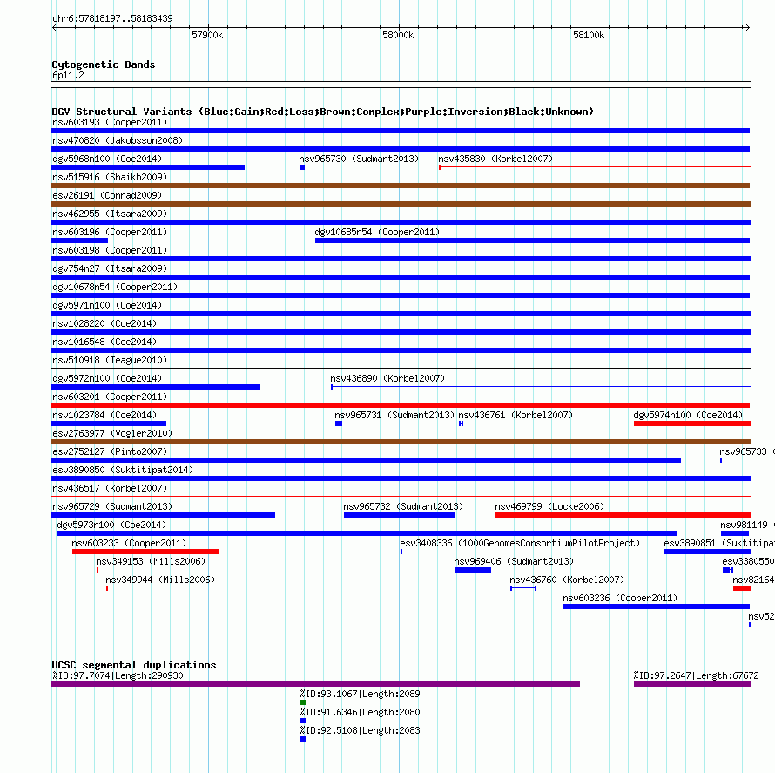Click the nsv603233 (Cooper2011) label
The width and height of the screenshot is (775, 773).
coord(129,543)
